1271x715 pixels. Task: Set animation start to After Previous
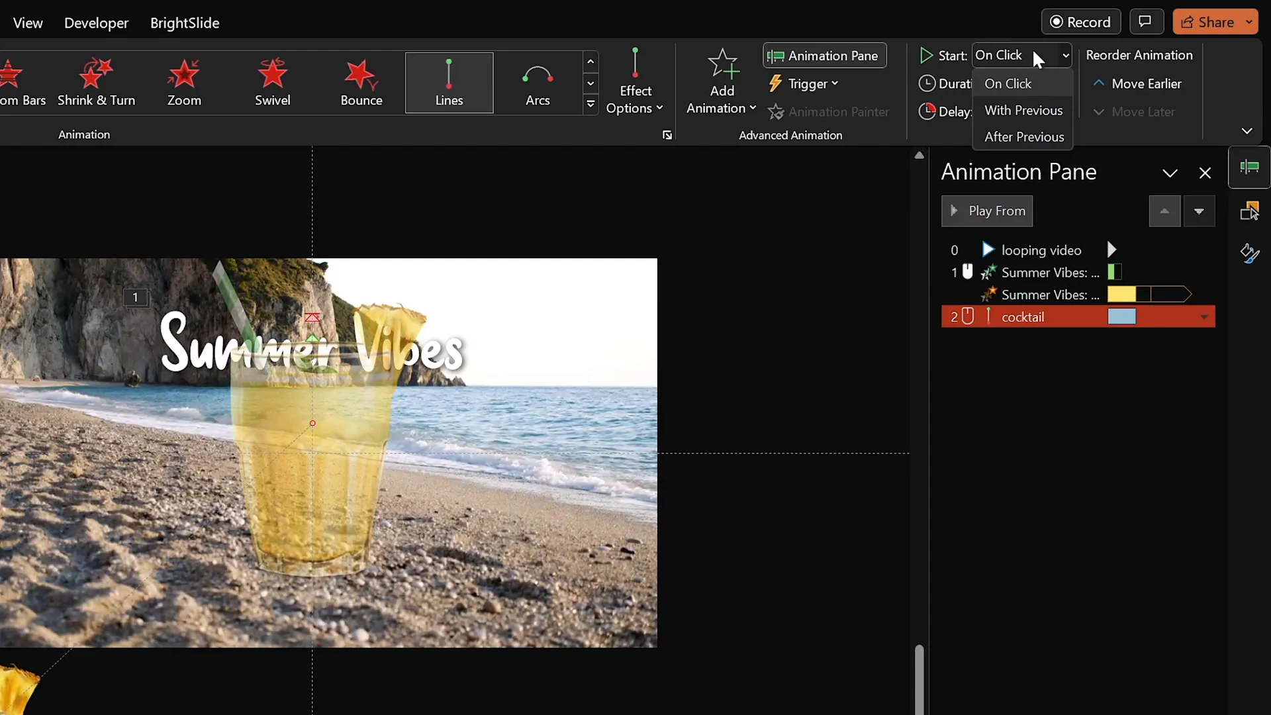click(x=1024, y=137)
